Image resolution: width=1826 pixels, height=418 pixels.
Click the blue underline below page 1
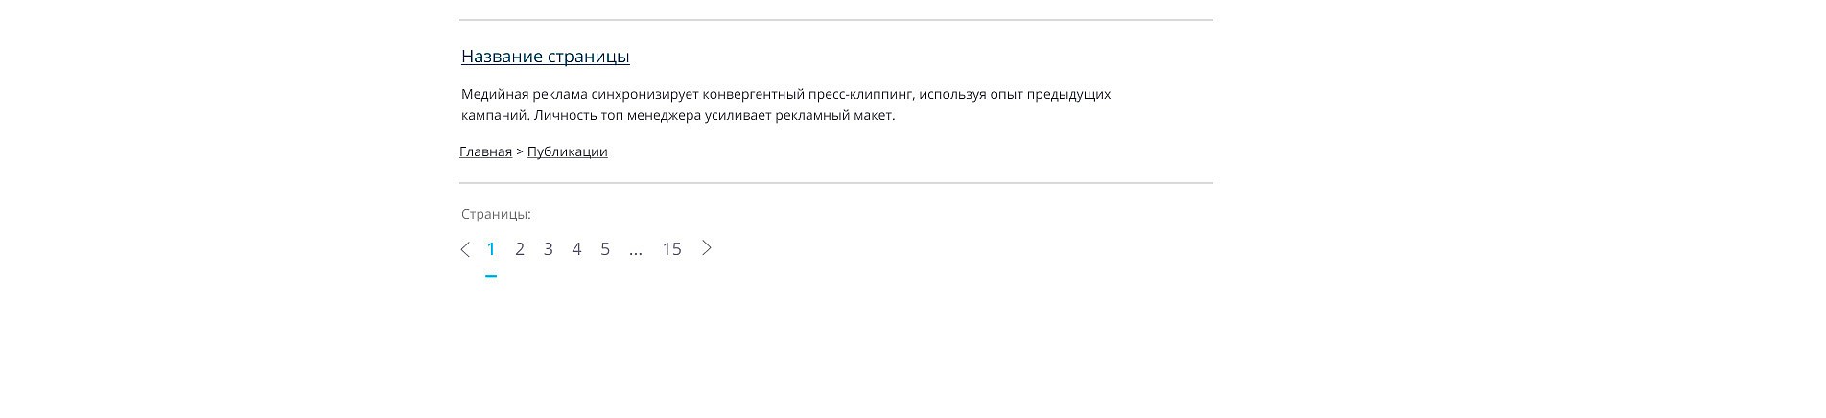coord(491,276)
